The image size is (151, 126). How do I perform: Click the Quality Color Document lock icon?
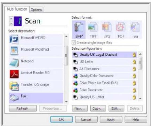coord(134,76)
